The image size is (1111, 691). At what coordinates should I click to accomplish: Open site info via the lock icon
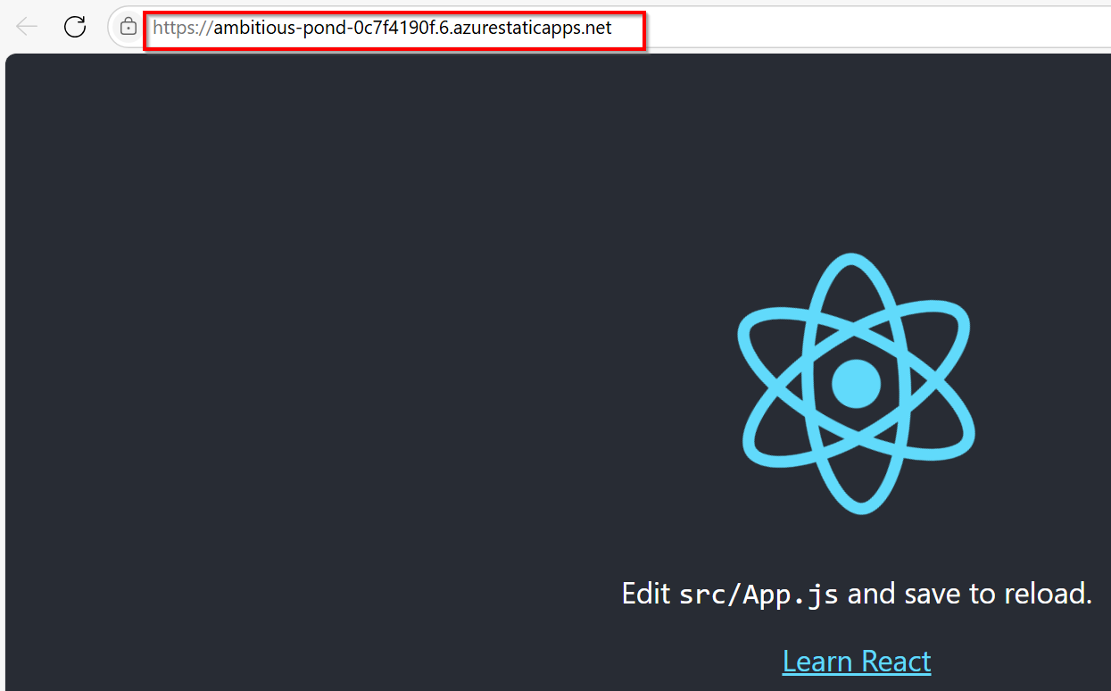[x=129, y=28]
